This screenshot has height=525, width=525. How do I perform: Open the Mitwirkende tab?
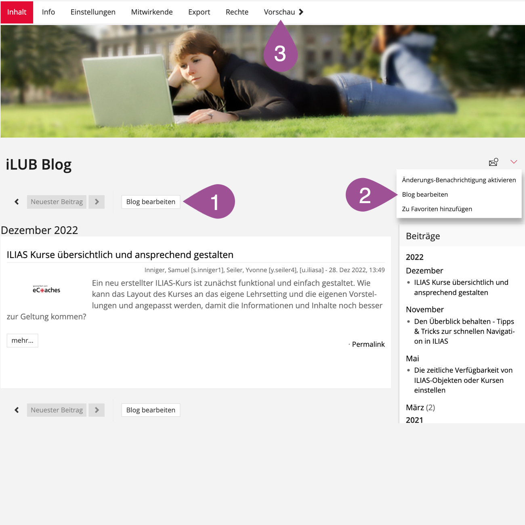point(152,12)
